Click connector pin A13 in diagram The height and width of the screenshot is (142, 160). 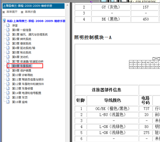[x=131, y=62]
